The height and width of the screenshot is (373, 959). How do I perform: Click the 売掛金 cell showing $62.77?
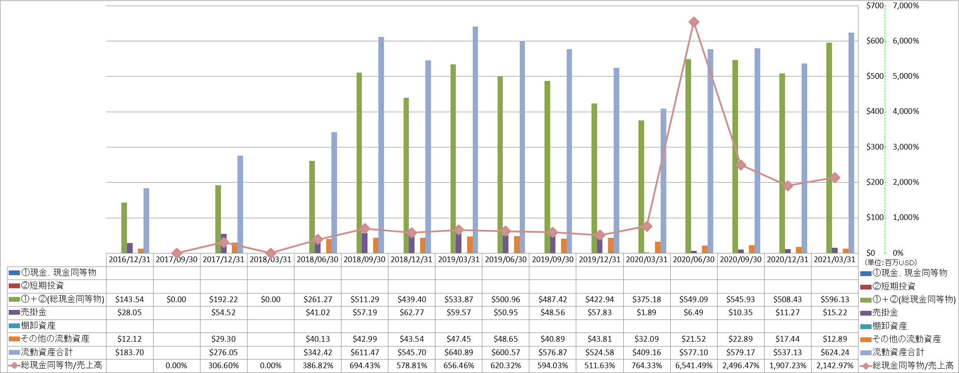411,313
